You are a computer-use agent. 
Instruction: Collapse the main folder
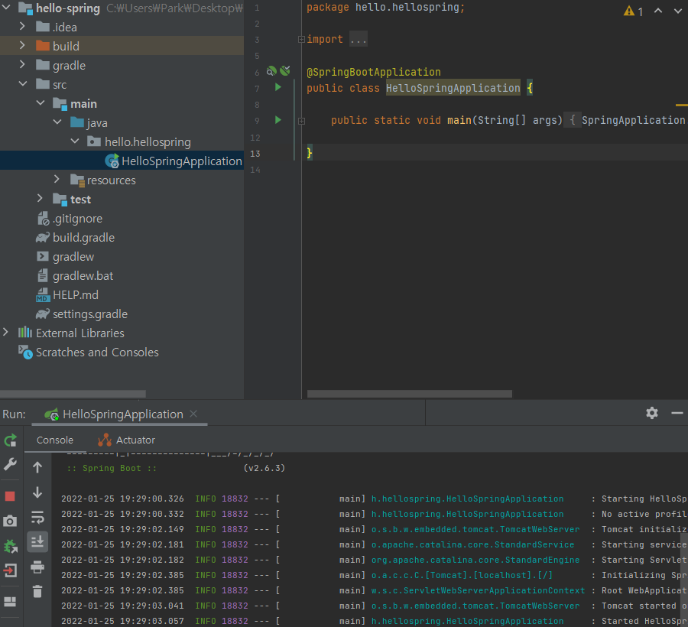point(41,102)
